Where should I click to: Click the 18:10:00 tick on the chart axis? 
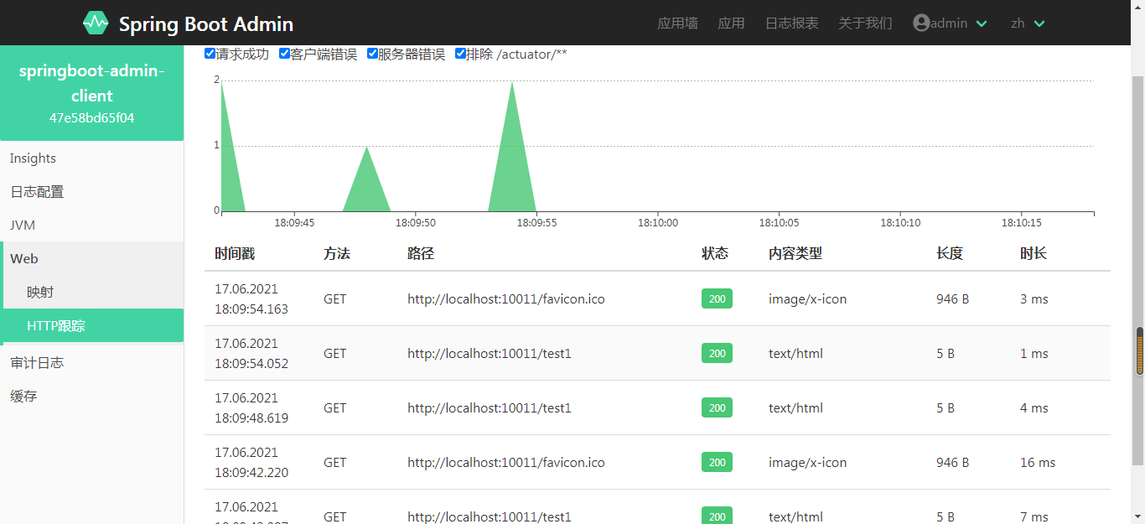tap(658, 223)
